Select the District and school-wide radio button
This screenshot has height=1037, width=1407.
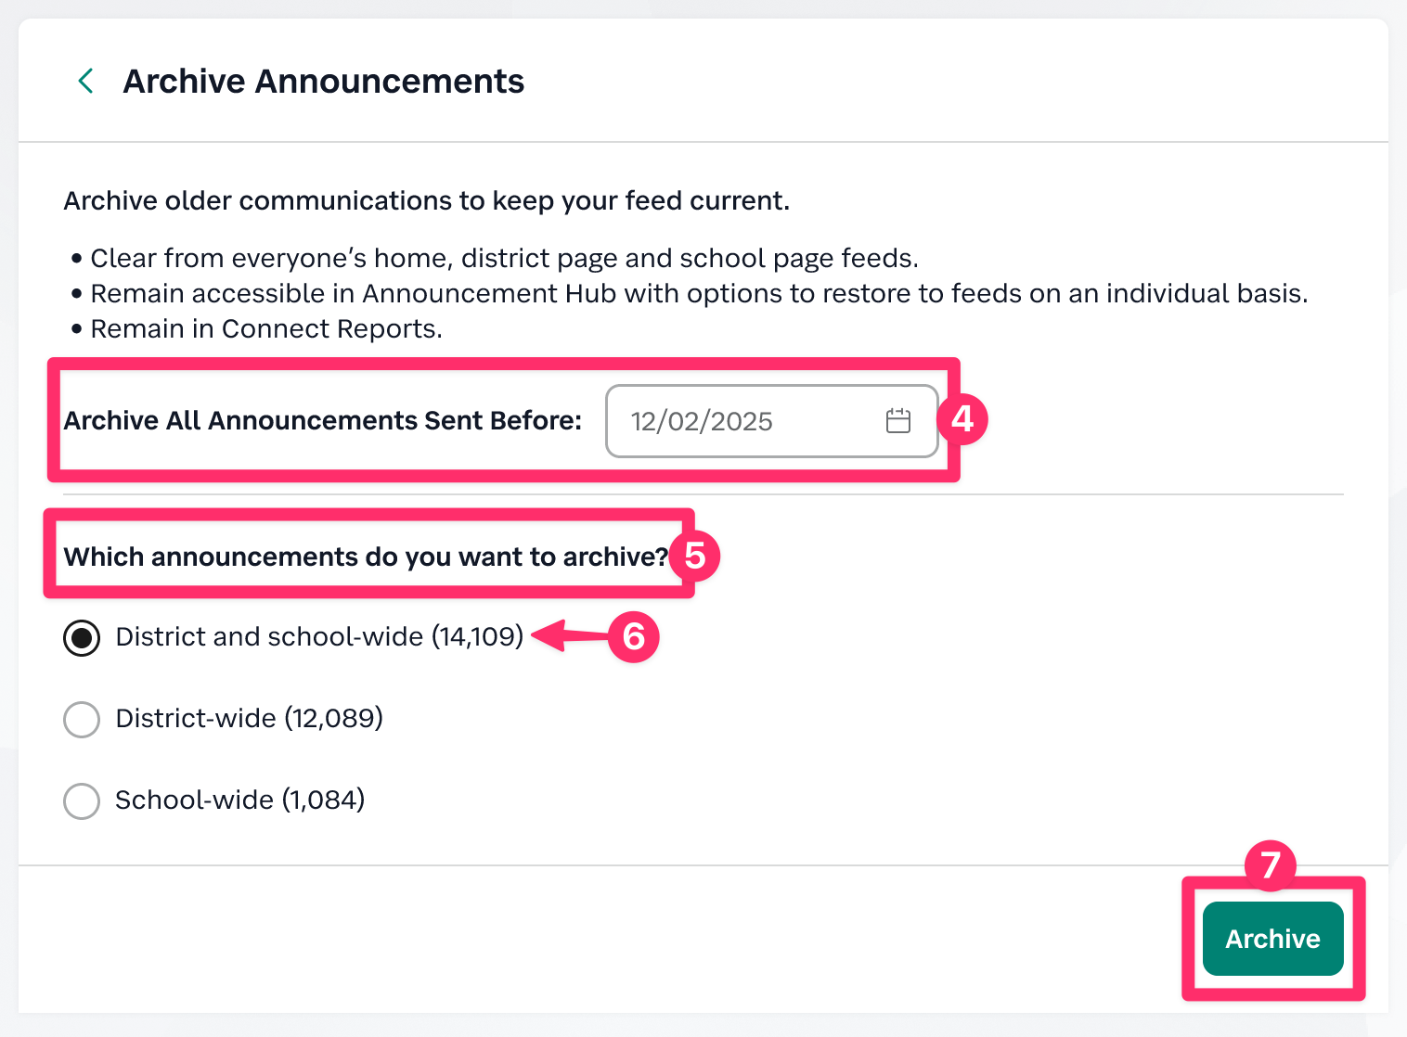pyautogui.click(x=82, y=637)
